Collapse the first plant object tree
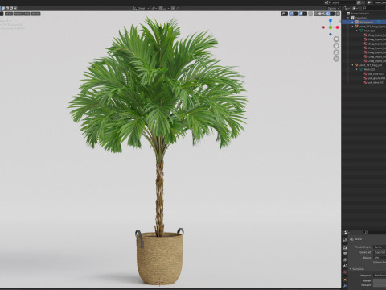This screenshot has width=386, height=290. pyautogui.click(x=353, y=27)
